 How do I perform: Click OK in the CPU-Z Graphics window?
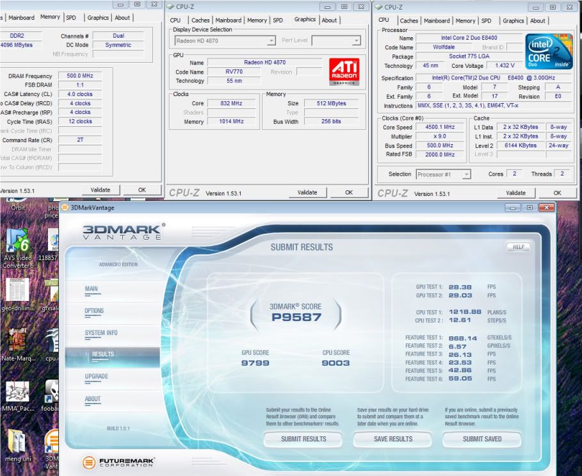coord(349,192)
